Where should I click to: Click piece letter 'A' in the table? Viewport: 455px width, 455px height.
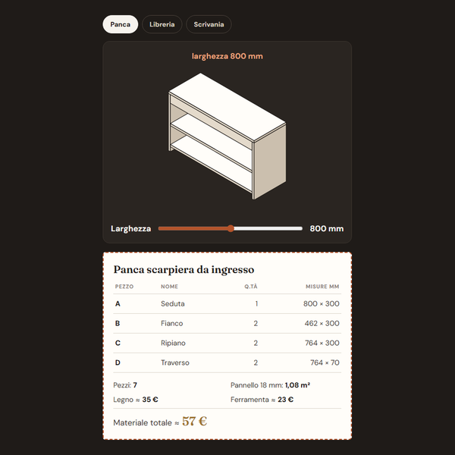point(118,304)
